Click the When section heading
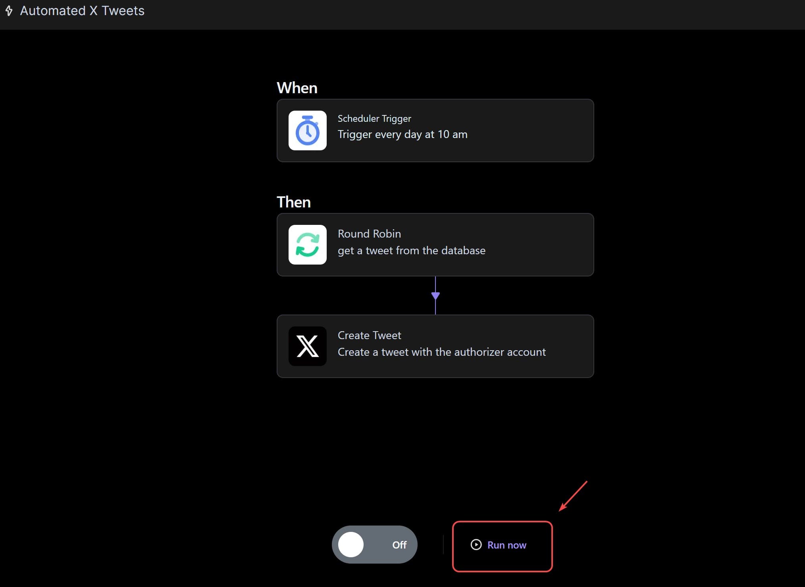The width and height of the screenshot is (805, 587). coord(297,87)
